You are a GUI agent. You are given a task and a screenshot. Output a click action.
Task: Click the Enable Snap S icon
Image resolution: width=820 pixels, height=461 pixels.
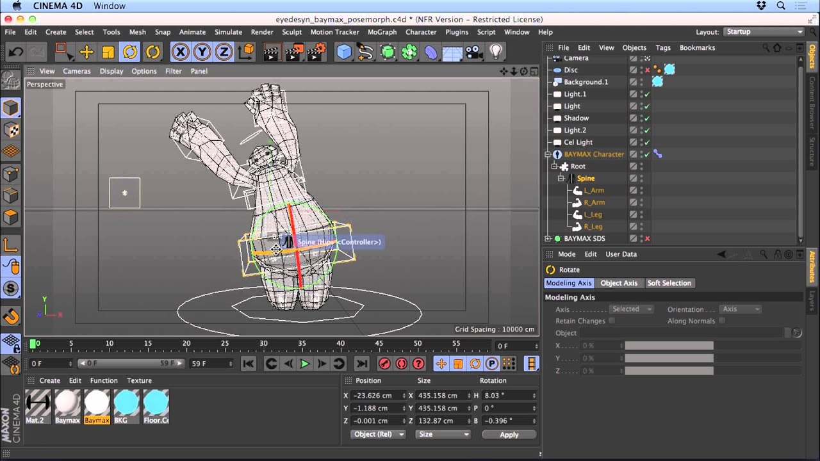click(x=11, y=288)
